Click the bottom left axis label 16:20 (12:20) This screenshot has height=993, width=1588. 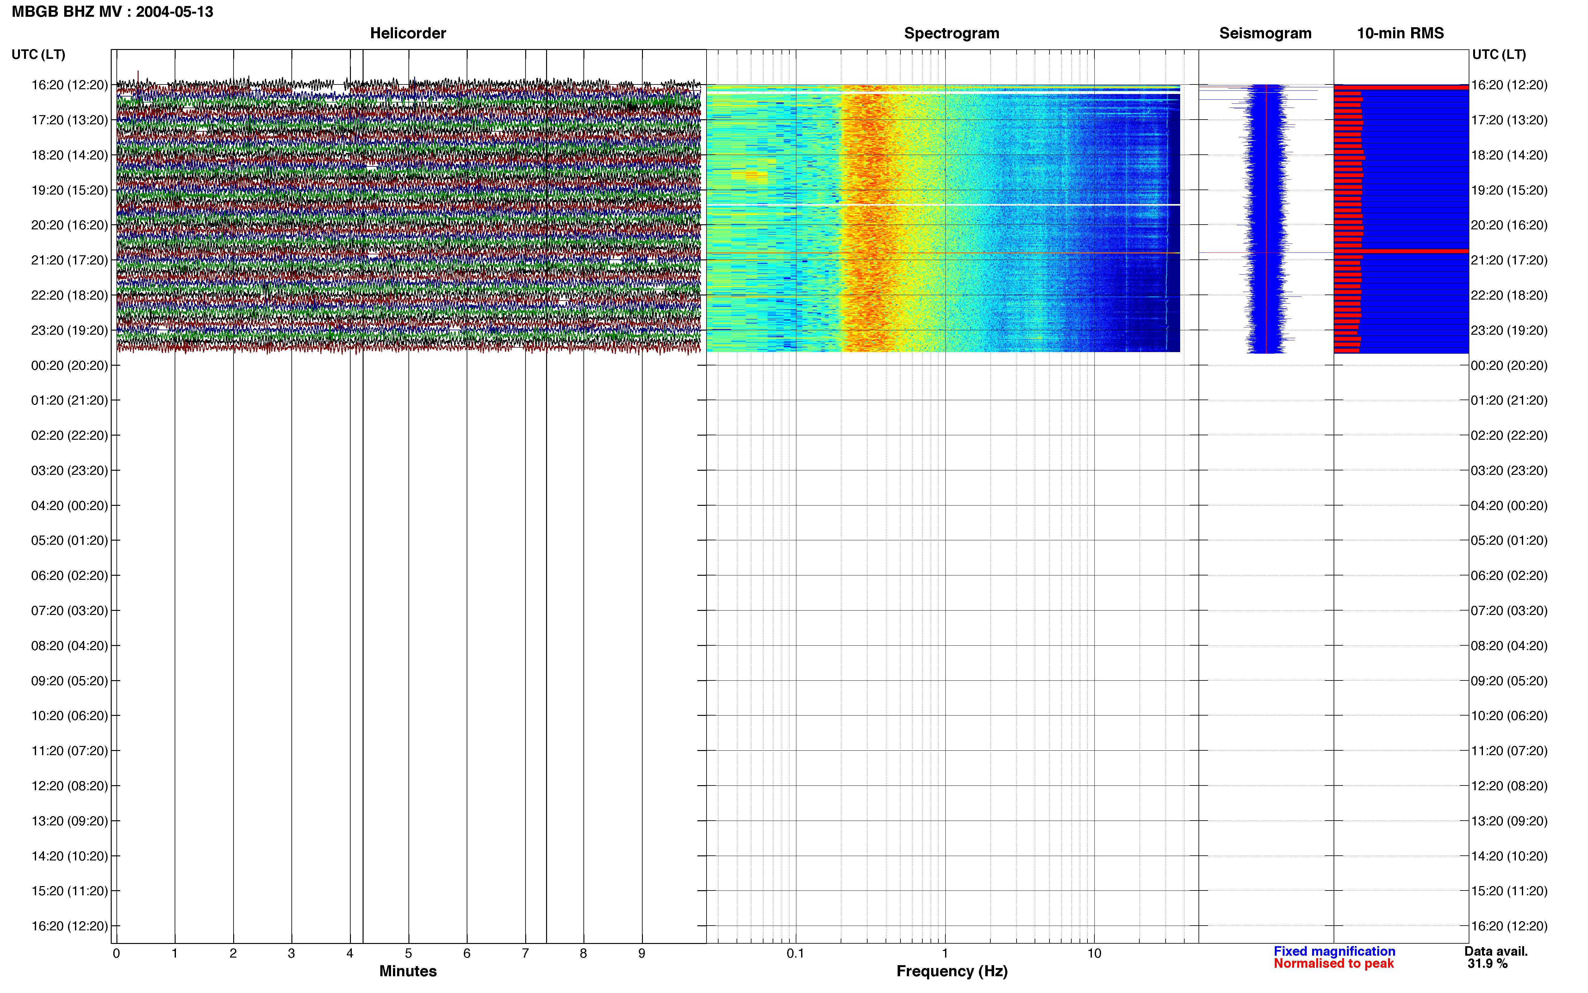tap(70, 925)
